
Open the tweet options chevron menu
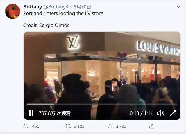coord(178,7)
